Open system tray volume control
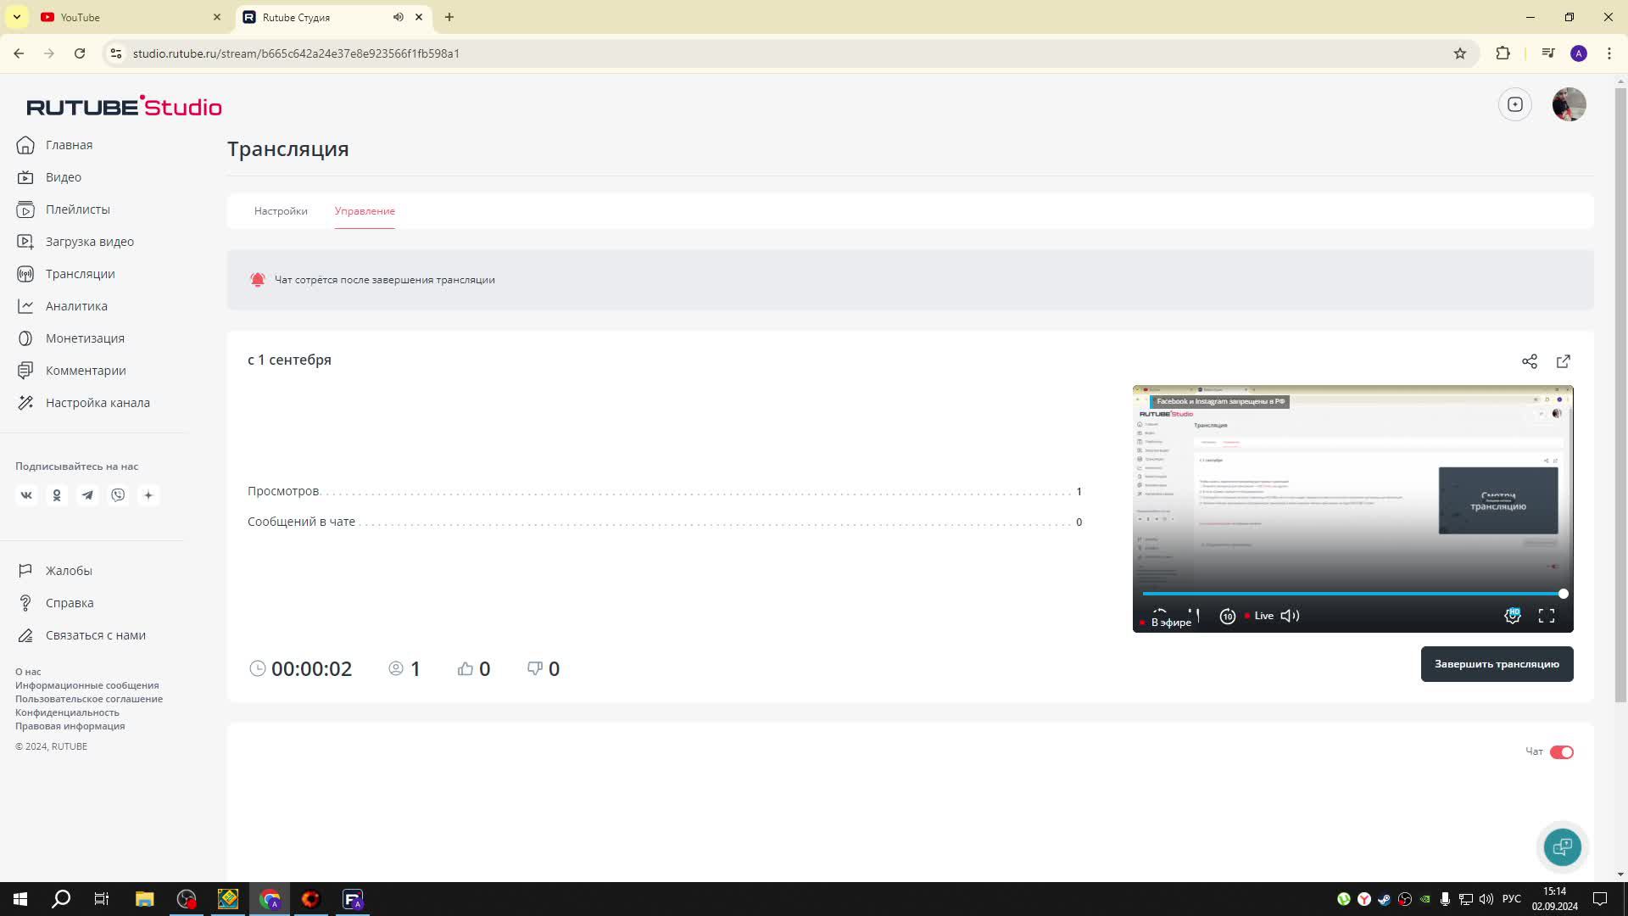The width and height of the screenshot is (1628, 916). point(1486,899)
